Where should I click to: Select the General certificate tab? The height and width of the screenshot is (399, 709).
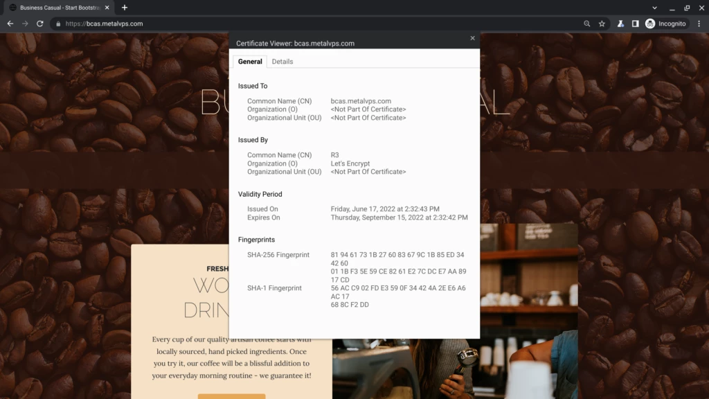tap(249, 61)
